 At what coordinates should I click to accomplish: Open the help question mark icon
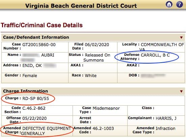point(180,4)
